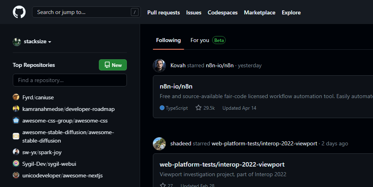Open the GitHub home logo

click(19, 12)
